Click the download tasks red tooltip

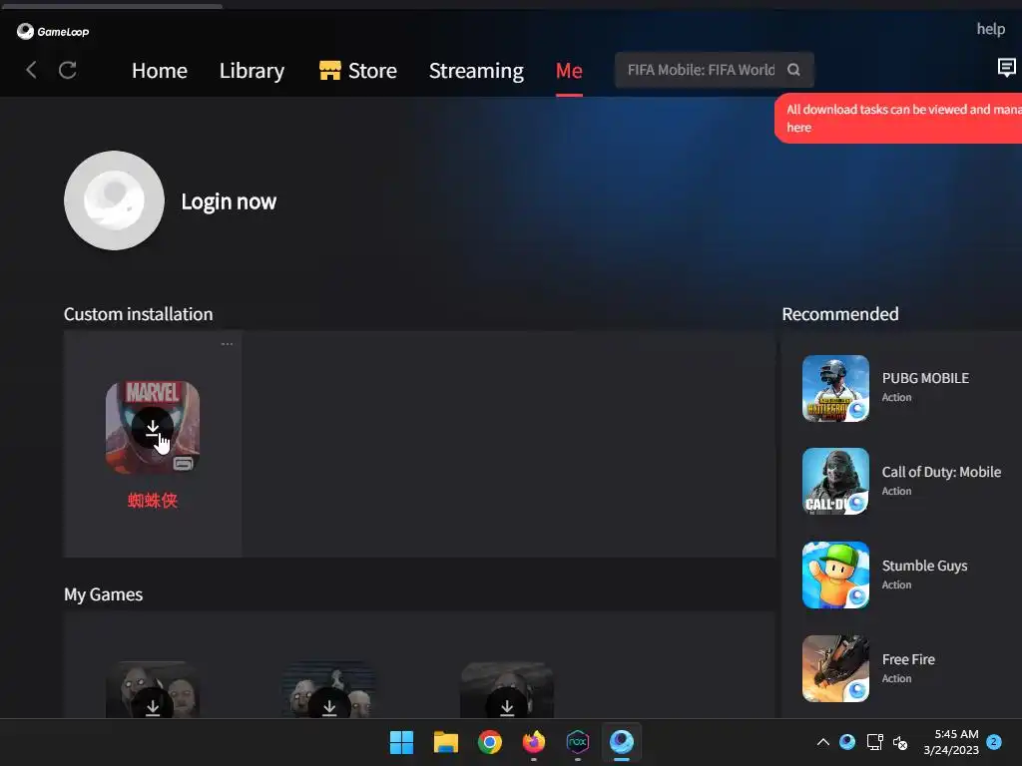pyautogui.click(x=898, y=118)
